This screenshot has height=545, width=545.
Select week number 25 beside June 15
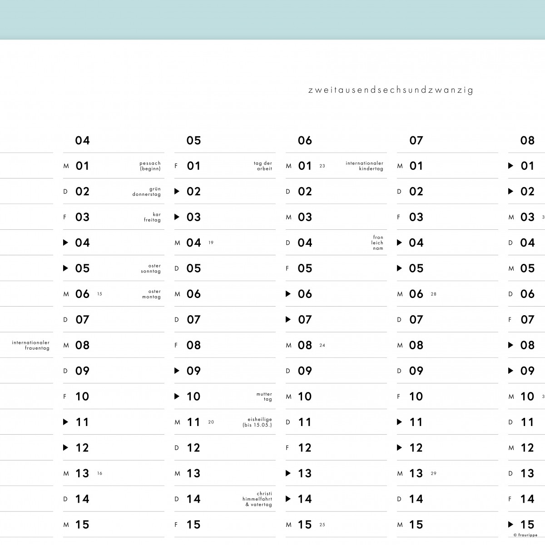point(322,525)
